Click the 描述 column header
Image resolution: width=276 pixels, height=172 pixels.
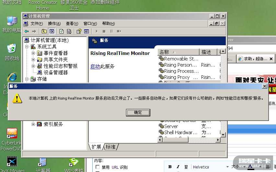point(208,52)
